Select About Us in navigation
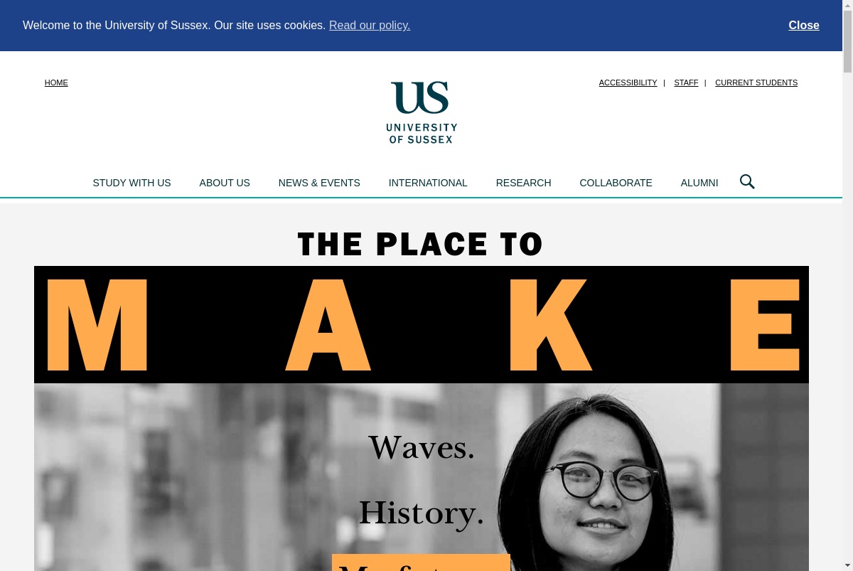The image size is (853, 571). 225,183
